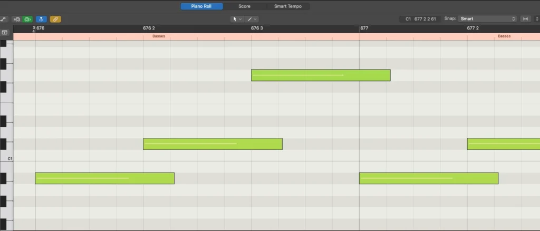Click the horizontal auto zoom icon
This screenshot has width=540, height=231.
525,19
